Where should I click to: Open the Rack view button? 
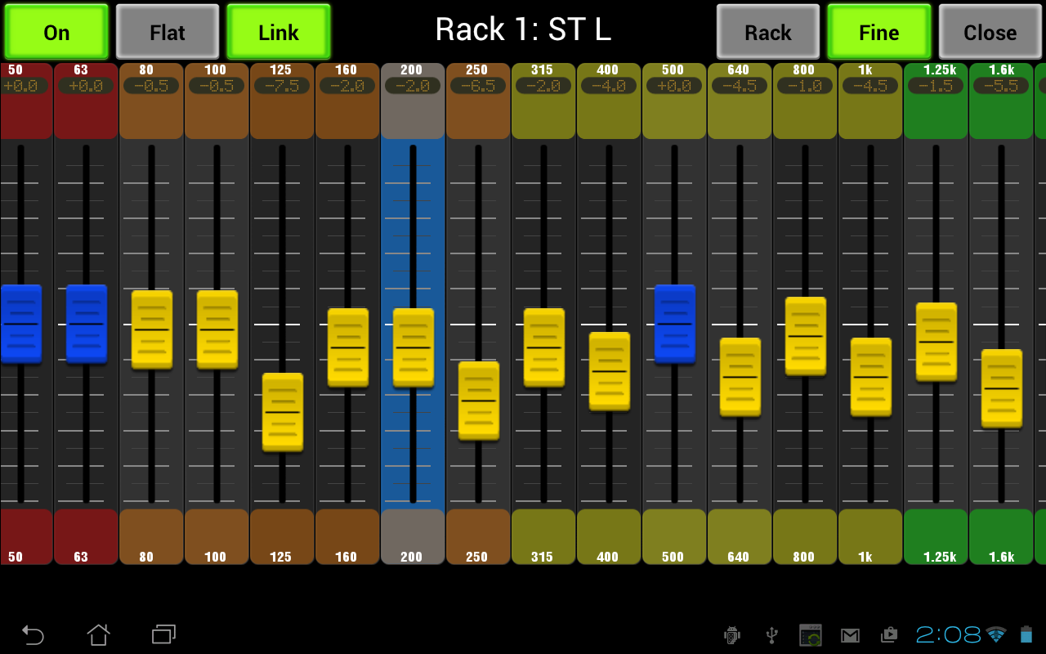pos(768,32)
